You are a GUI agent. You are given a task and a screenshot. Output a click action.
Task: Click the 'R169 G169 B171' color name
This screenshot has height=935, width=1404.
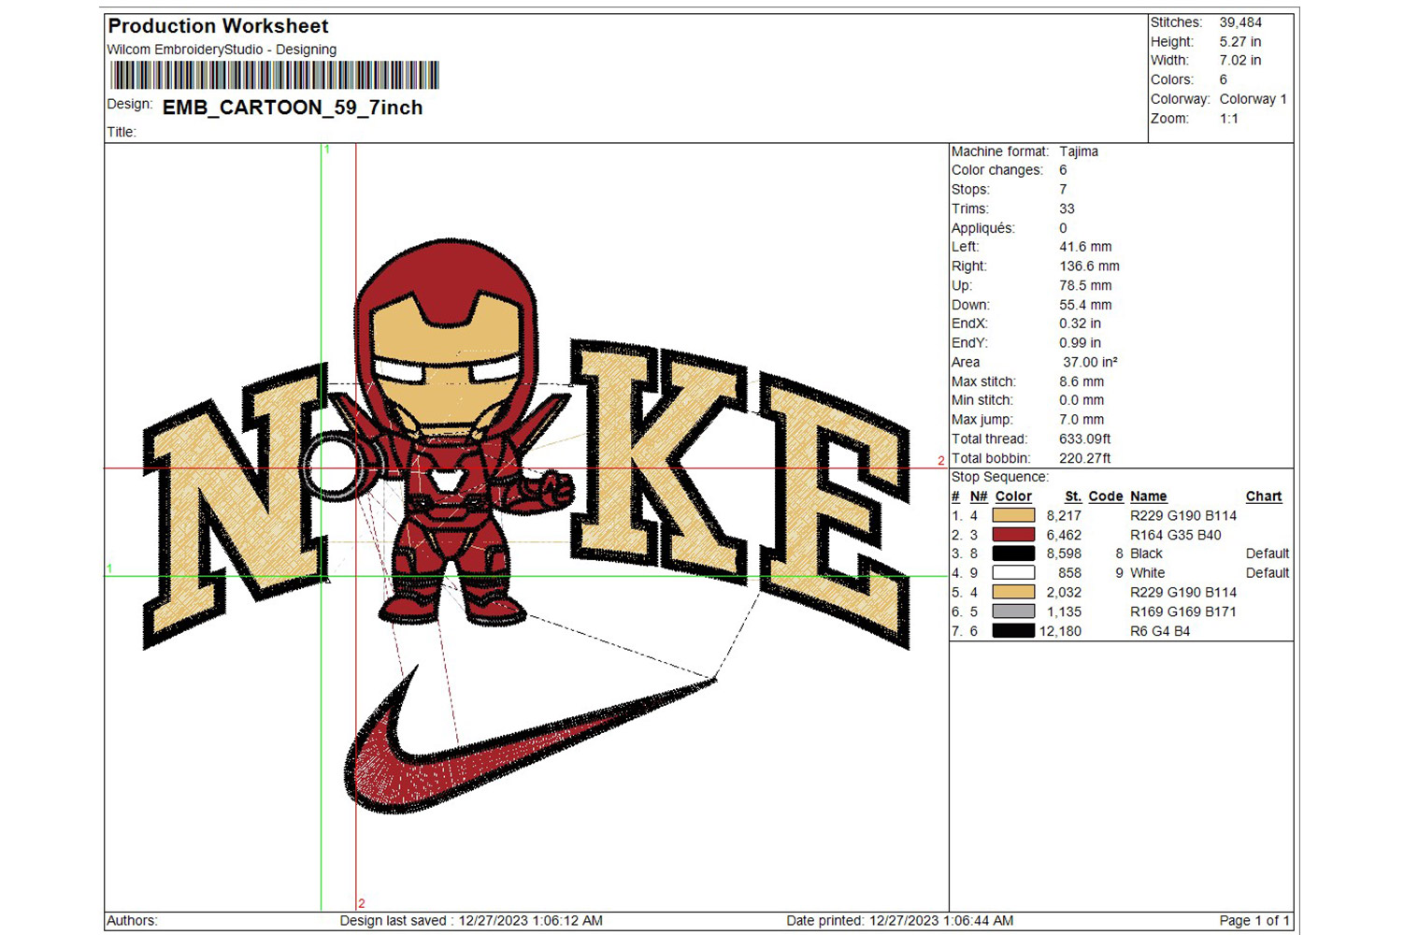point(1183,611)
